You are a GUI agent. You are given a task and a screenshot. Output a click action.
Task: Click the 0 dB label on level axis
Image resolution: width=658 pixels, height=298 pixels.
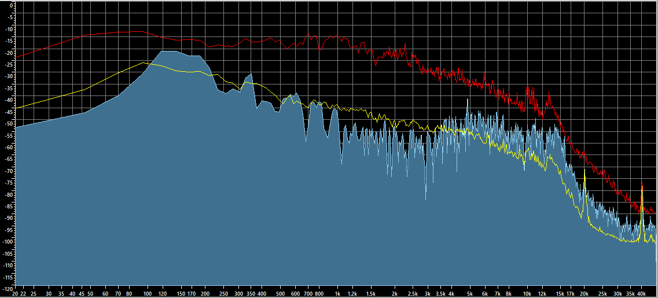12,6
